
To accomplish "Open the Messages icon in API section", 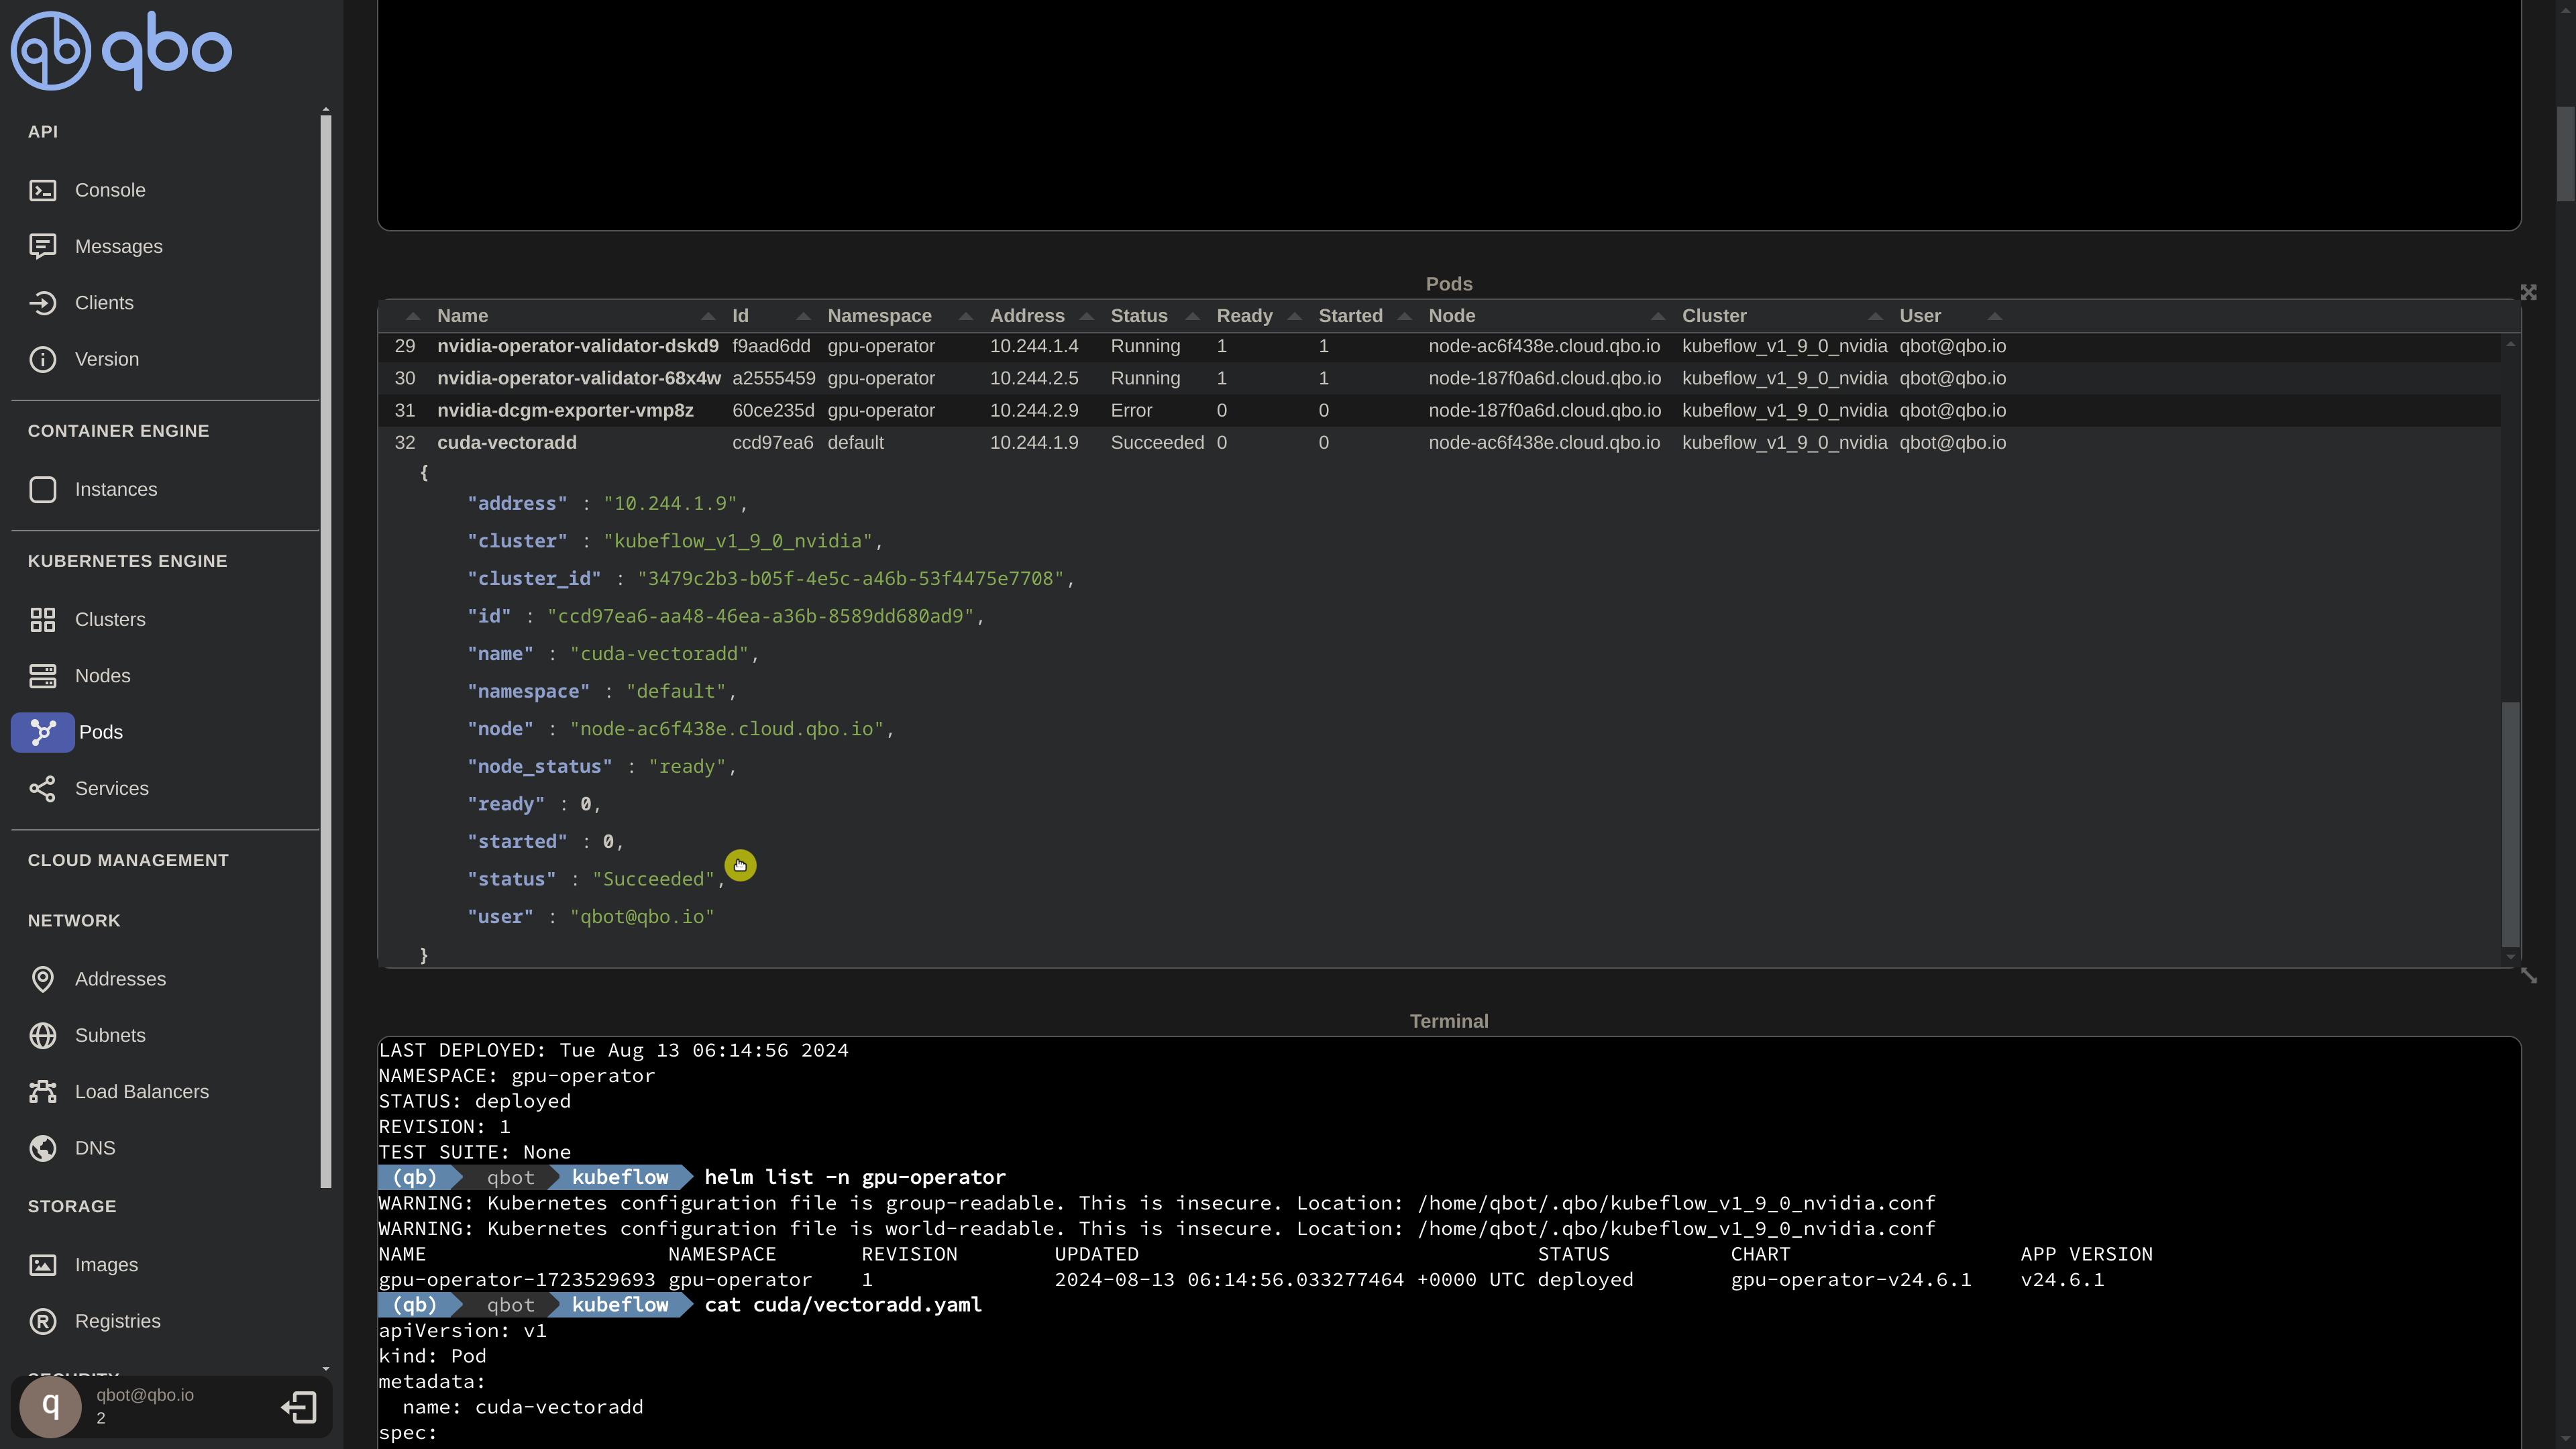I will point(44,246).
